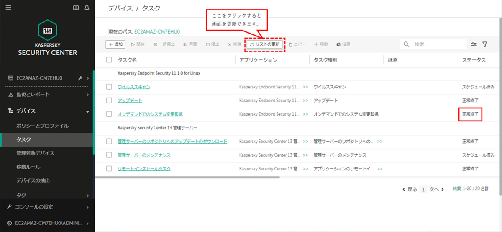This screenshot has height=232, width=502.
Task: Open the notifications bell icon
Action: [87, 8]
